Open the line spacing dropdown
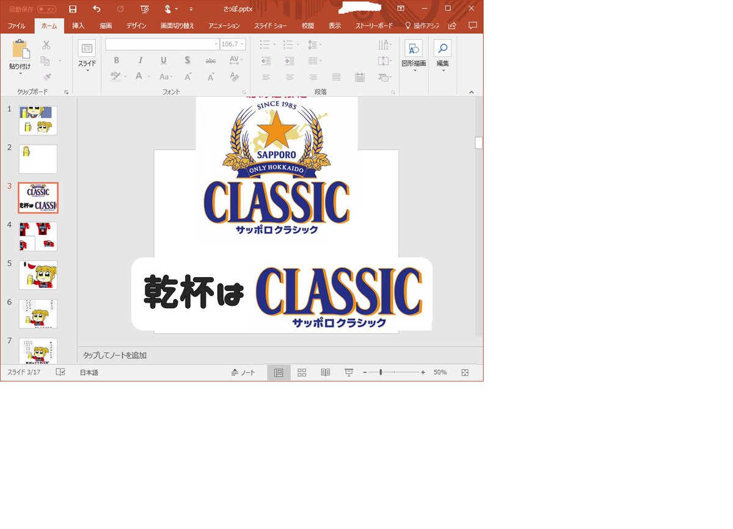Image resolution: width=733 pixels, height=529 pixels. pyautogui.click(x=315, y=45)
